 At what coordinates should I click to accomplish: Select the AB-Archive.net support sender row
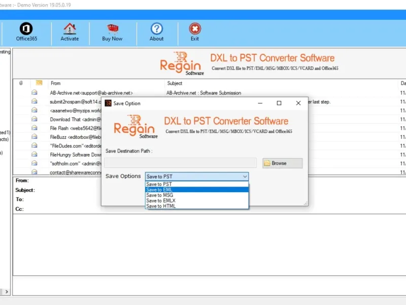91,93
